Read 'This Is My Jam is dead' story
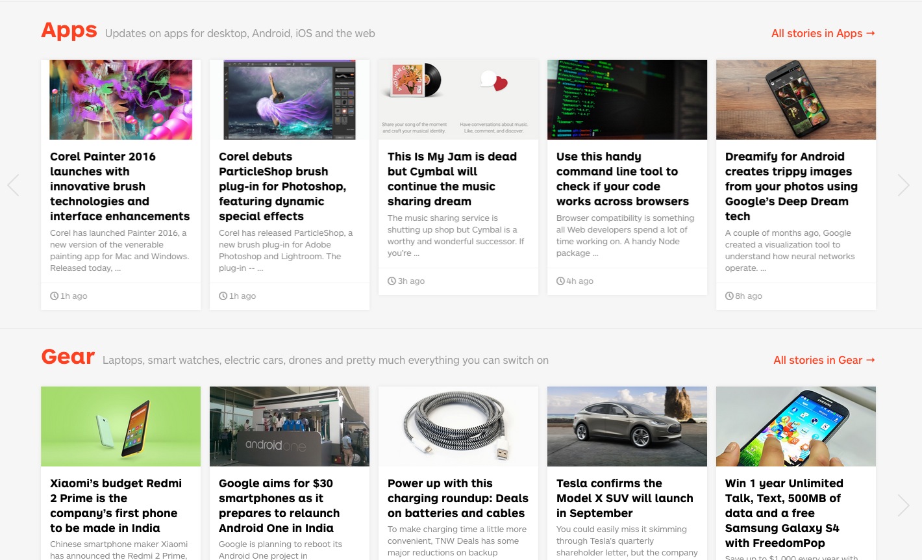This screenshot has height=560, width=922. point(452,179)
